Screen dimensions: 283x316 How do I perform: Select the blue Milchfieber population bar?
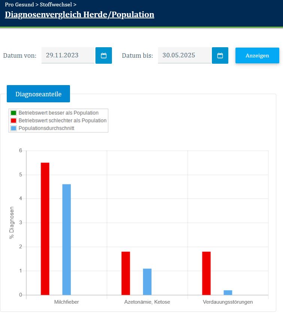(67, 239)
